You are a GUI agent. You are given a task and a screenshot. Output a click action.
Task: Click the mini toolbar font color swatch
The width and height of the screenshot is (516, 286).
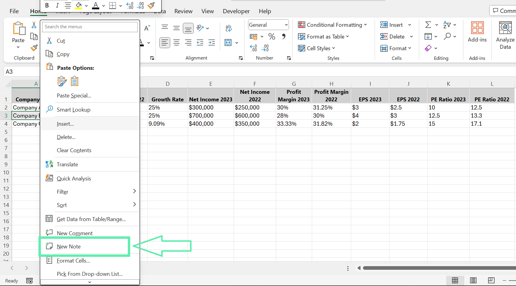coord(96,6)
